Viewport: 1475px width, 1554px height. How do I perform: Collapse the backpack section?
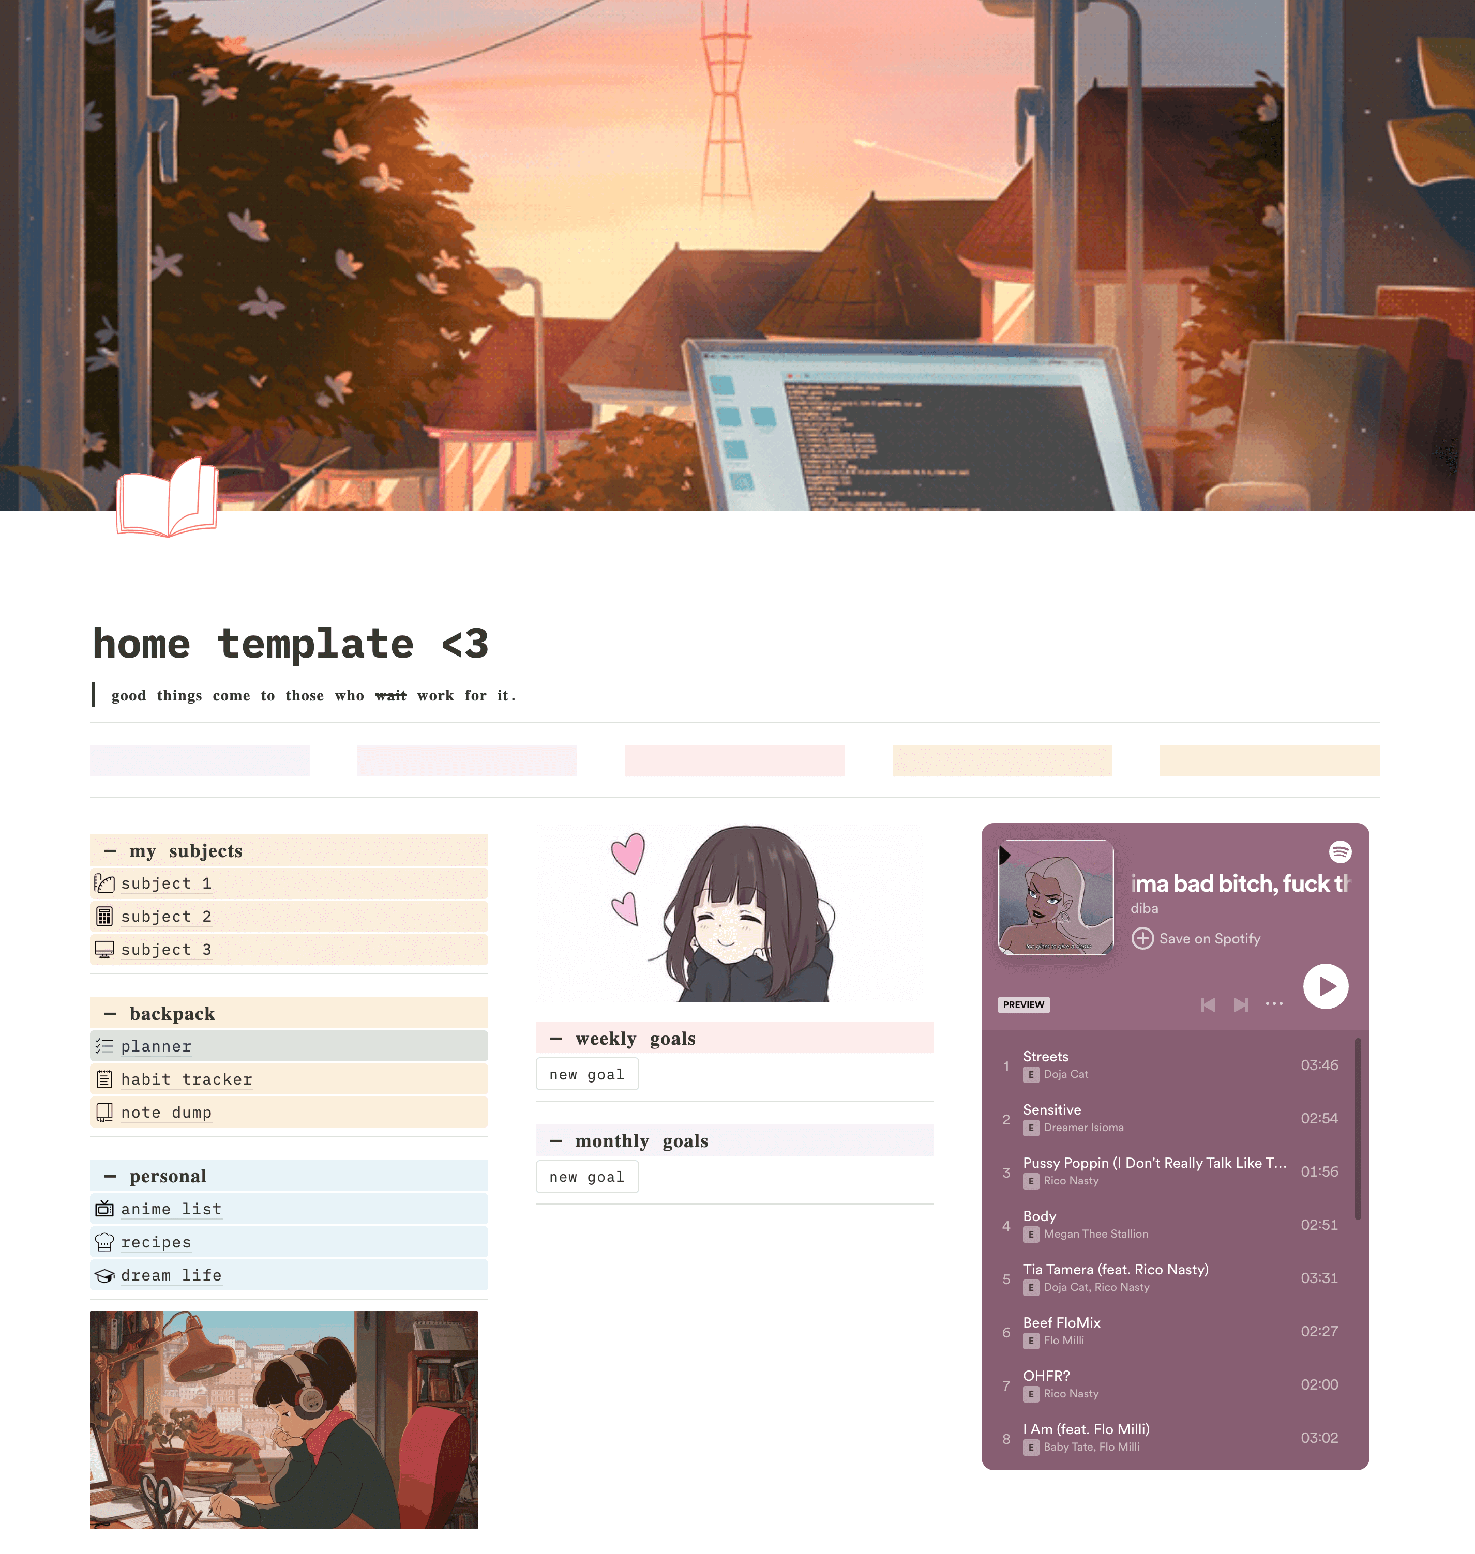coord(111,1012)
